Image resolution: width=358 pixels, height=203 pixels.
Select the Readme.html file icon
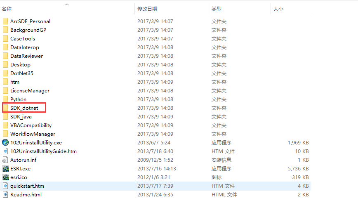click(5, 195)
